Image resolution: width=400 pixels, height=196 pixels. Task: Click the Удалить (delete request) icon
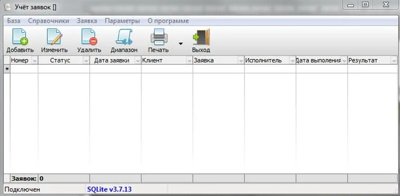(89, 37)
